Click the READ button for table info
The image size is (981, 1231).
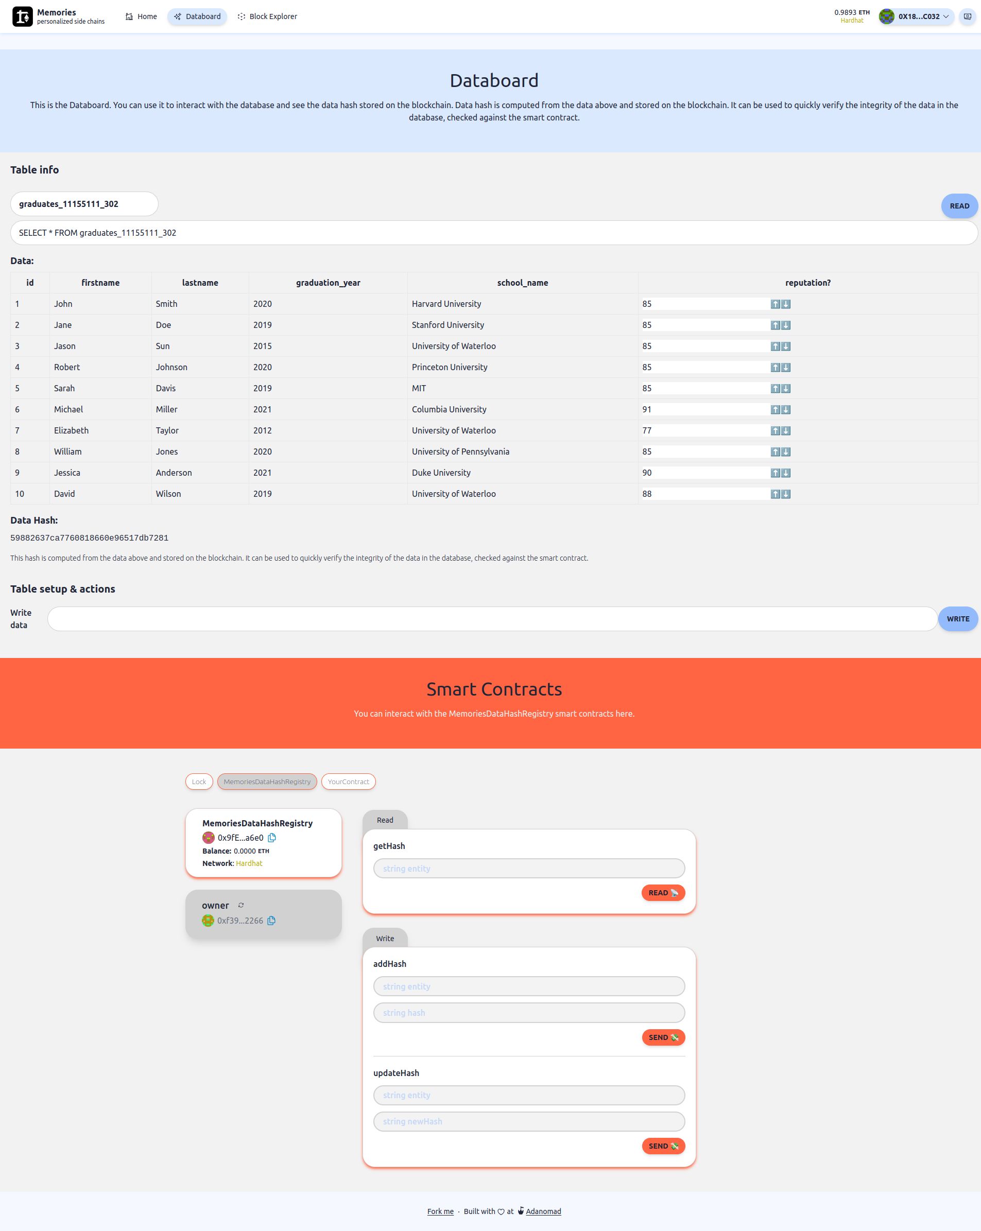click(x=959, y=206)
